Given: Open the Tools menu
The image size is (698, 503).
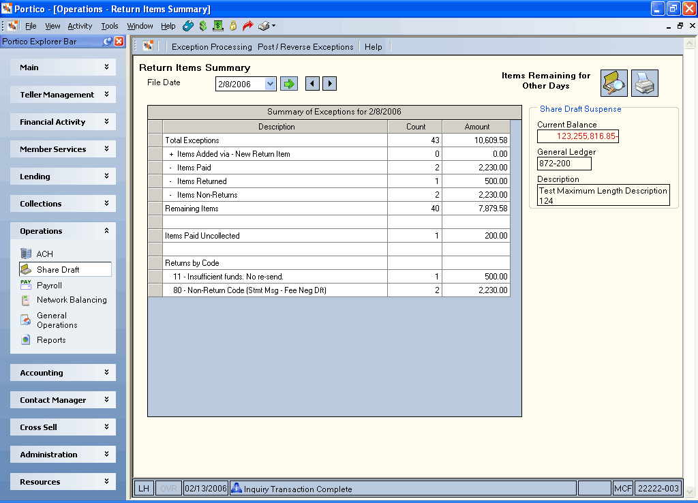Looking at the screenshot, I should (110, 26).
